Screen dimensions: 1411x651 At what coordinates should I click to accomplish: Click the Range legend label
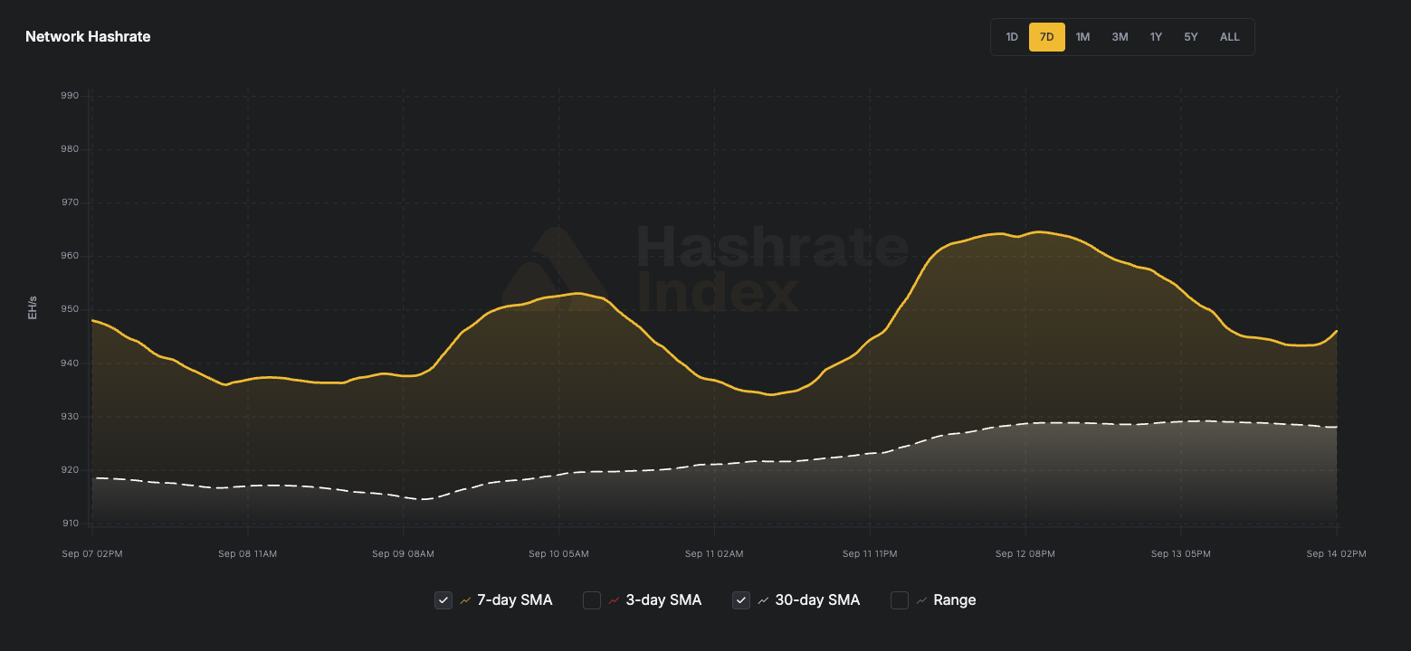click(x=955, y=600)
